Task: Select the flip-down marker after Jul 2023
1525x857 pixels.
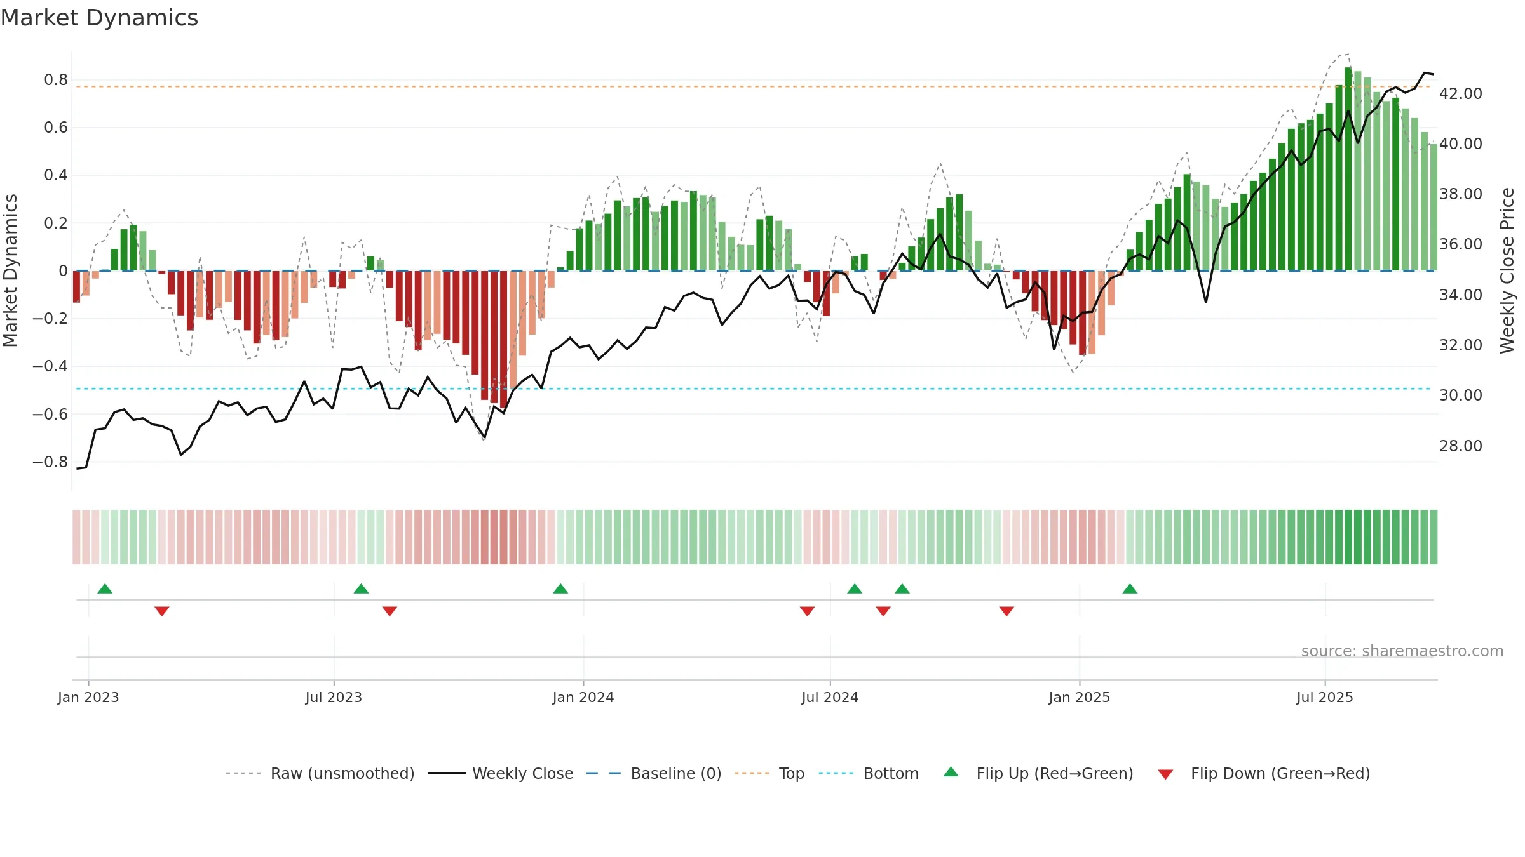Action: click(390, 611)
